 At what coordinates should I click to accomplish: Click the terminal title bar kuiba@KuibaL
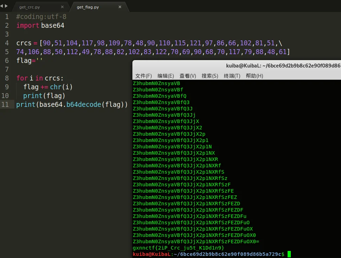[x=283, y=65]
